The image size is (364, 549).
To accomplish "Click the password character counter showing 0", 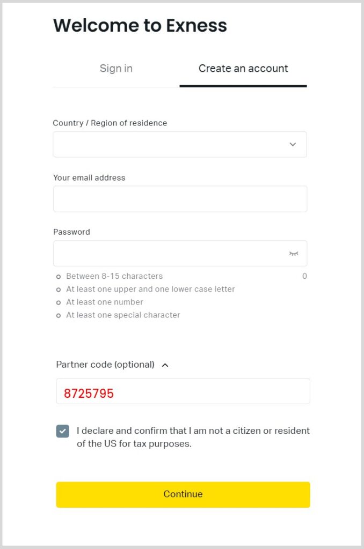I will [x=304, y=276].
